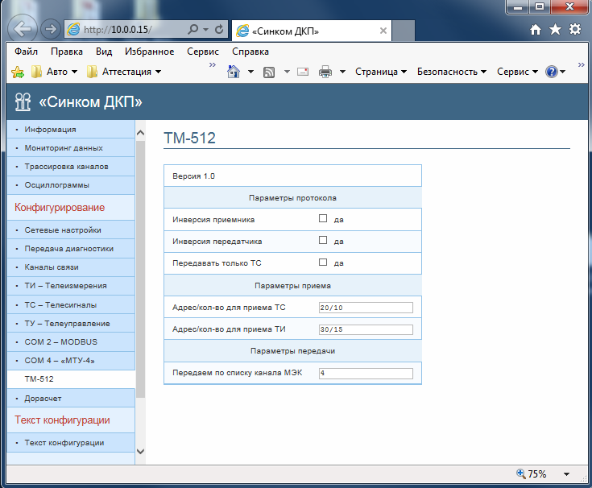The height and width of the screenshot is (488, 592).
Task: Click the printer icon in toolbar
Action: click(x=325, y=72)
